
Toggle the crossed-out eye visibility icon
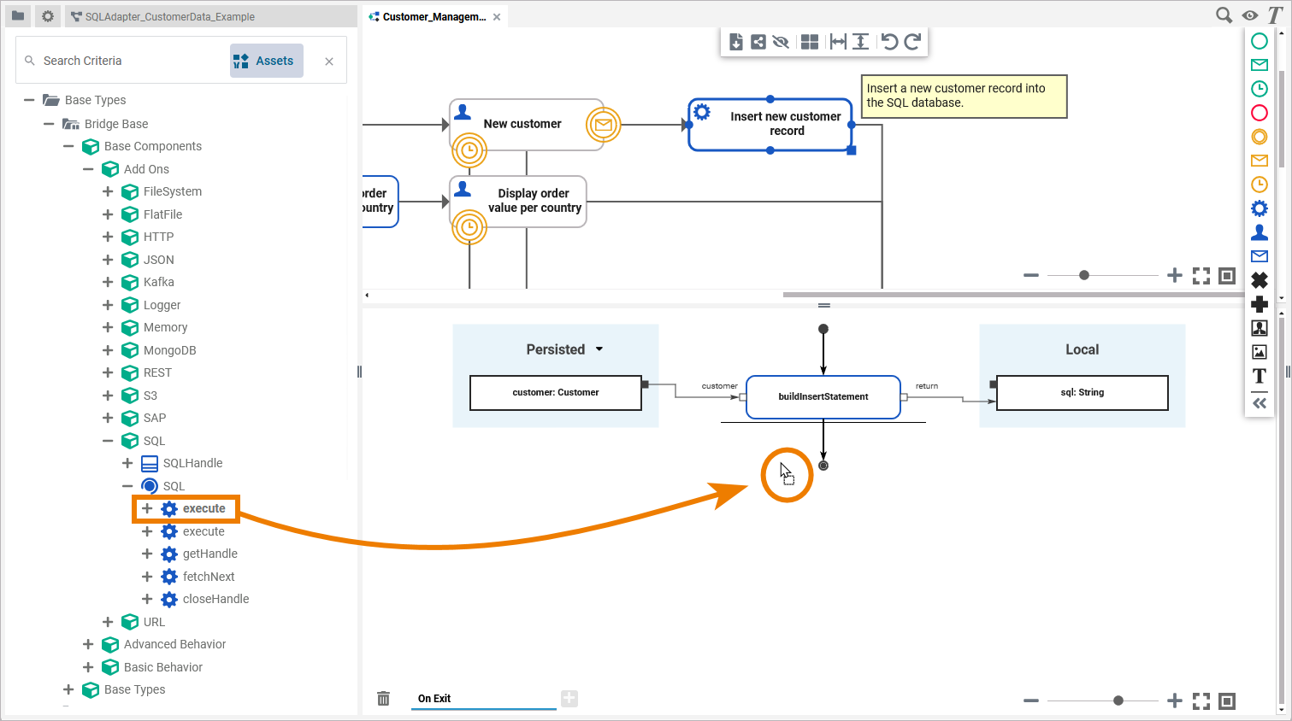pos(781,42)
